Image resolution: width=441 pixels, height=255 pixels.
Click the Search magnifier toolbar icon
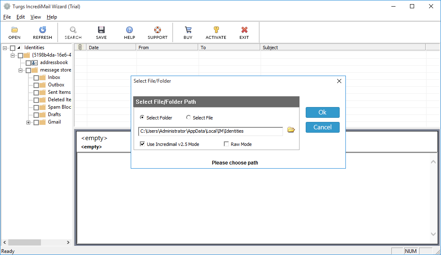pyautogui.click(x=73, y=30)
